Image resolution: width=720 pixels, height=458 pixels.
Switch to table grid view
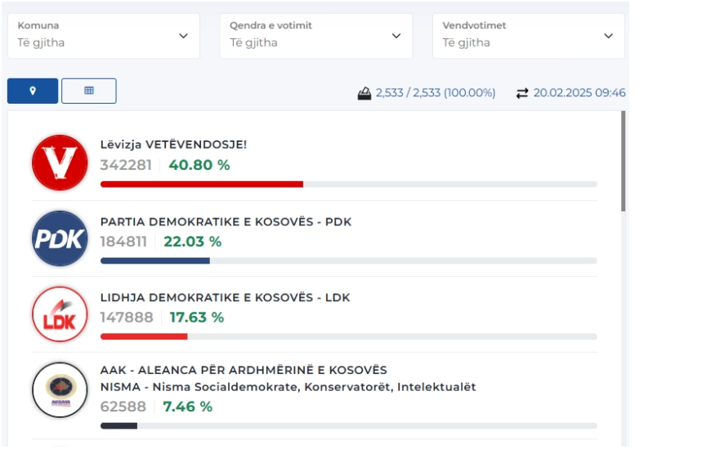coord(89,91)
